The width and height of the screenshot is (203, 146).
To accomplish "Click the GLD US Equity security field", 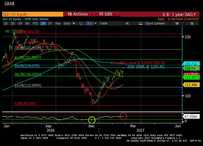I will pos(33,14).
